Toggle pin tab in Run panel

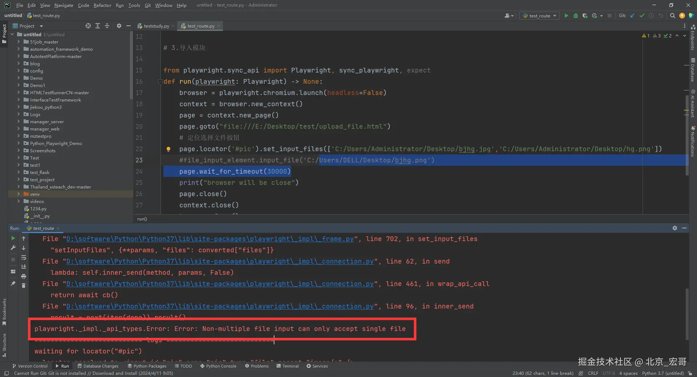[x=13, y=283]
